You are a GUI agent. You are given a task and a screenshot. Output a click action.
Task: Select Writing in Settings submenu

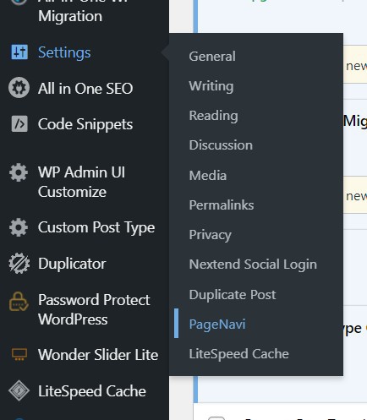click(x=211, y=86)
